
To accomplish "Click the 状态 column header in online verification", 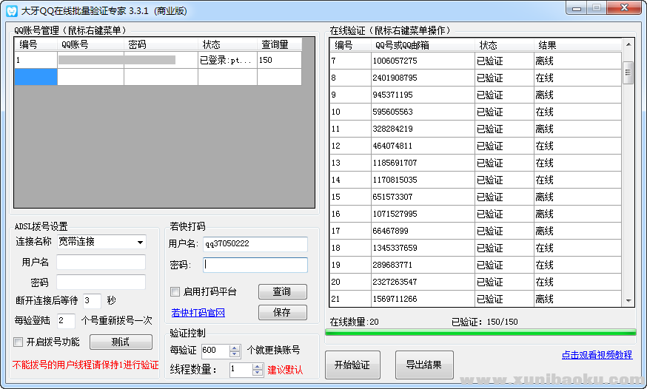I will point(489,45).
